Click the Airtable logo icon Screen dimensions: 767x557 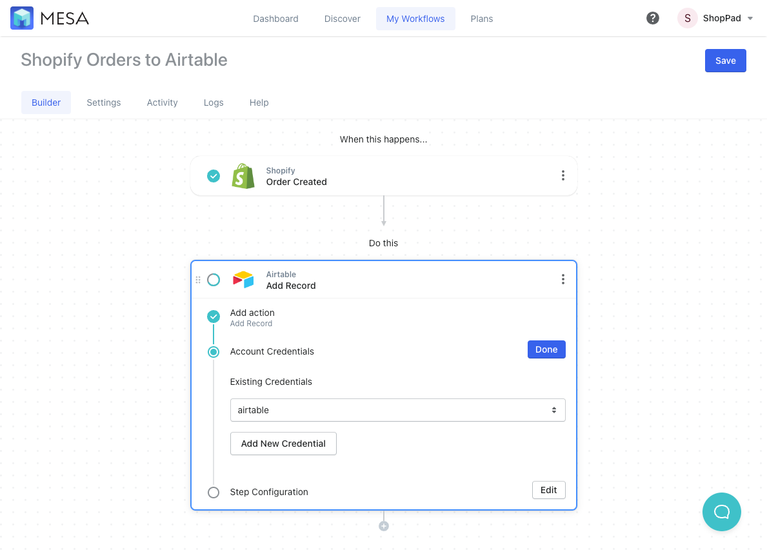coord(243,280)
